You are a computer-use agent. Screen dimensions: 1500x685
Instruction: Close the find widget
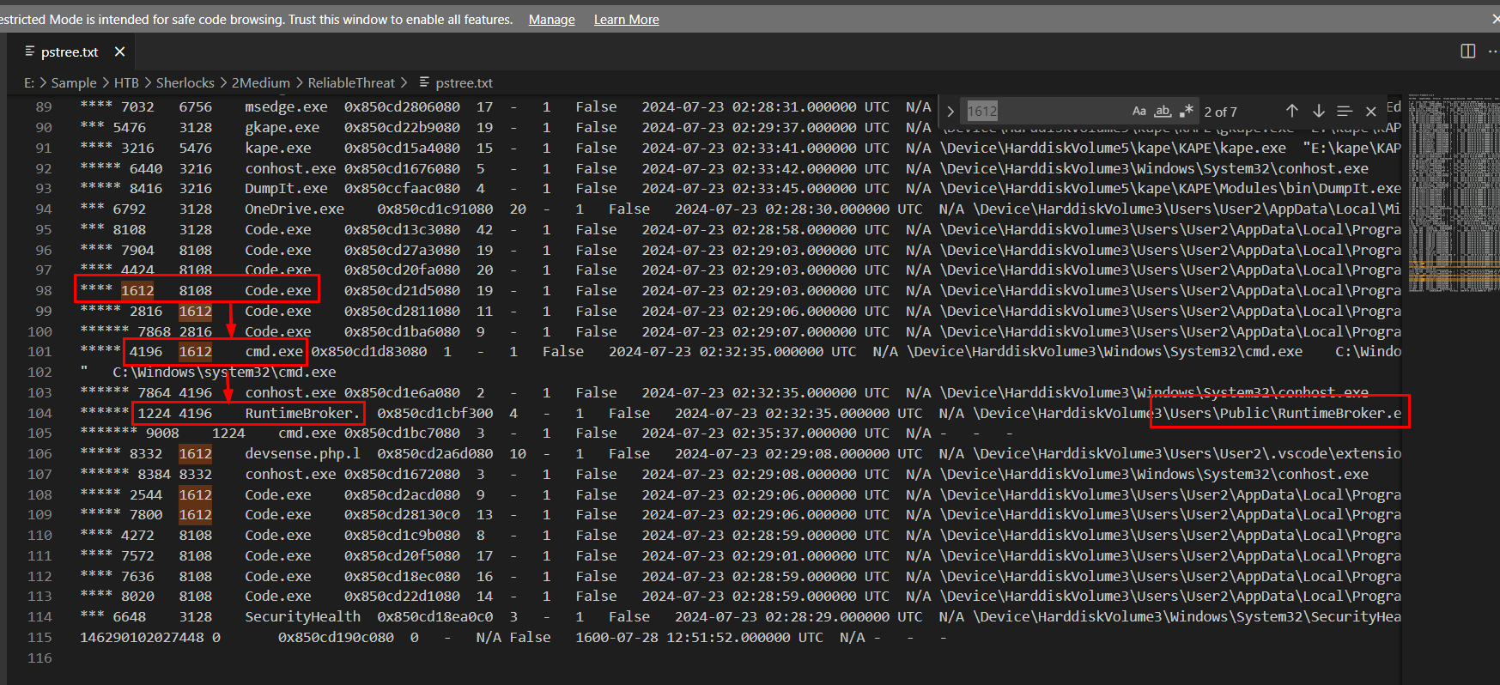click(1371, 111)
